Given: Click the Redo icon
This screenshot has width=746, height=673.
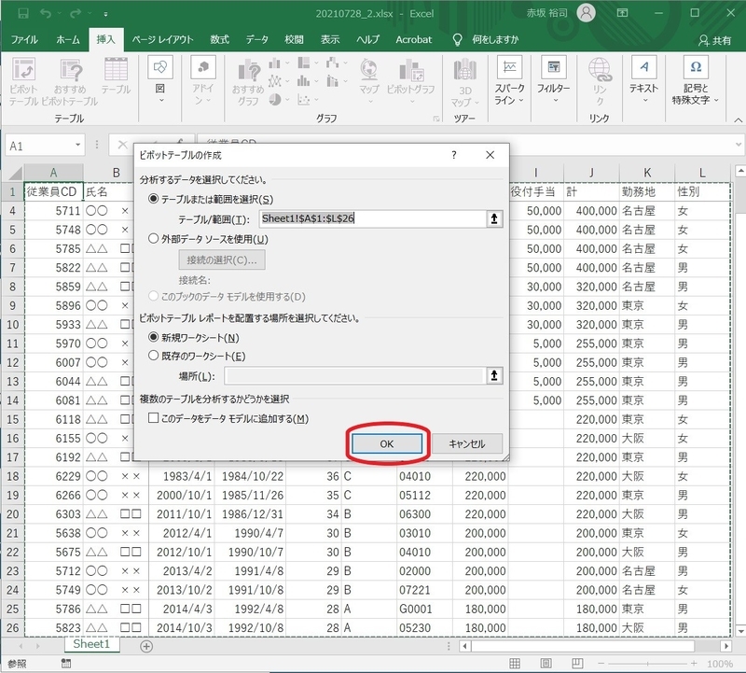Looking at the screenshot, I should pos(76,13).
